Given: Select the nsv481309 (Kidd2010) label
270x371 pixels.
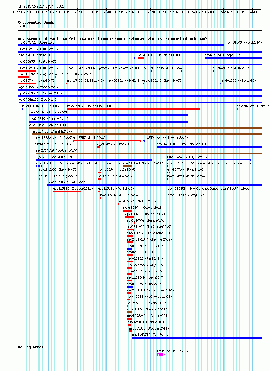Looking at the screenshot, I should click(243, 42).
